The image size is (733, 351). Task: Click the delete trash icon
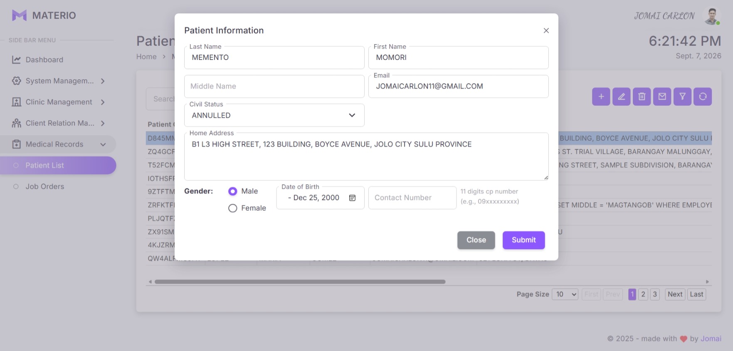point(642,96)
